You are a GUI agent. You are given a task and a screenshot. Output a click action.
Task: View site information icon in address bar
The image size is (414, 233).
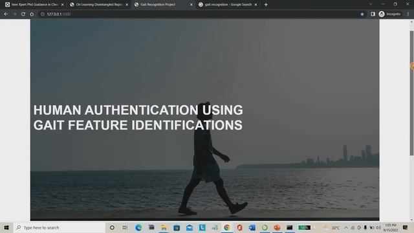point(42,14)
